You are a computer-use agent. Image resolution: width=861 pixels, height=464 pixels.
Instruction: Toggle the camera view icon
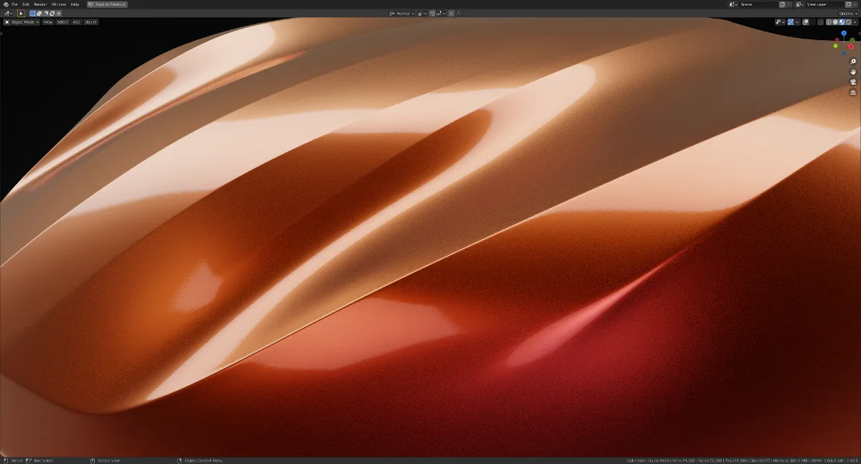click(853, 82)
